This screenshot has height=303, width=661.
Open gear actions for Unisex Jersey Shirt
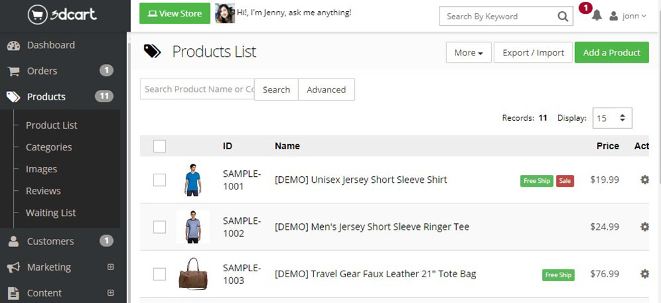tap(644, 180)
